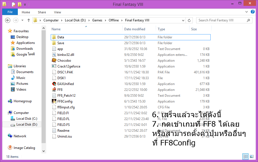
Task: Go up one folder level
Action: (29, 20)
